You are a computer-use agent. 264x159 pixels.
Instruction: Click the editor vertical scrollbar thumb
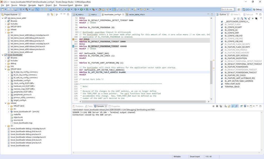coord(211,72)
